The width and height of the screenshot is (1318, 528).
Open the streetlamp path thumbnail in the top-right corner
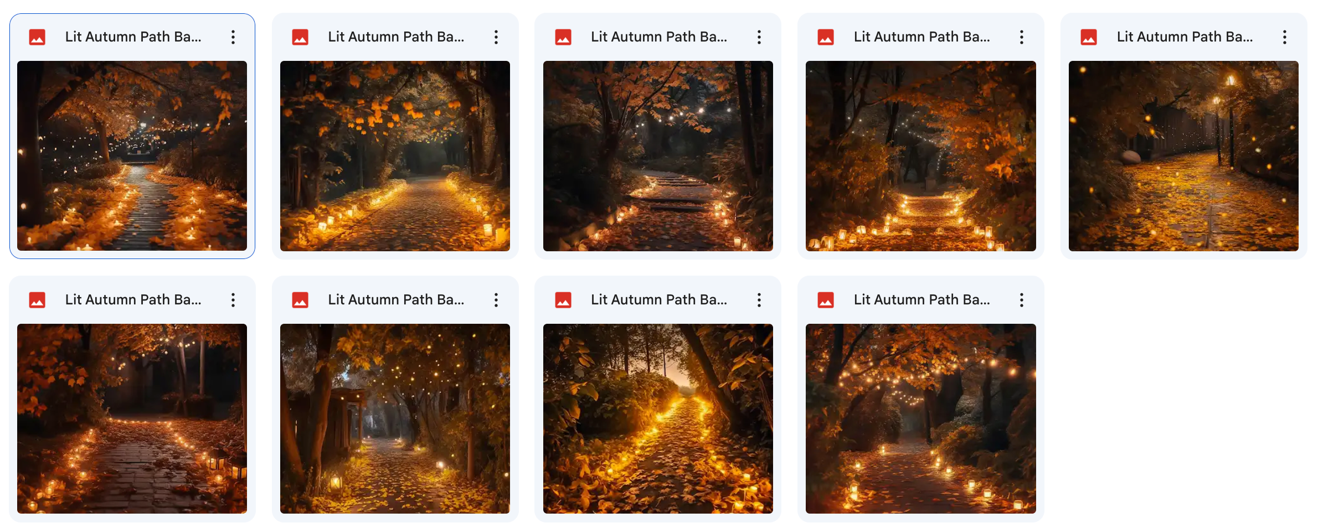point(1183,156)
